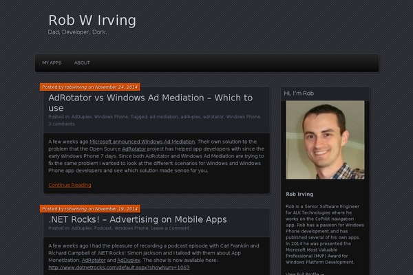This screenshot has width=413, height=275.
Task: Open the 3 comments link
Action: click(x=62, y=124)
